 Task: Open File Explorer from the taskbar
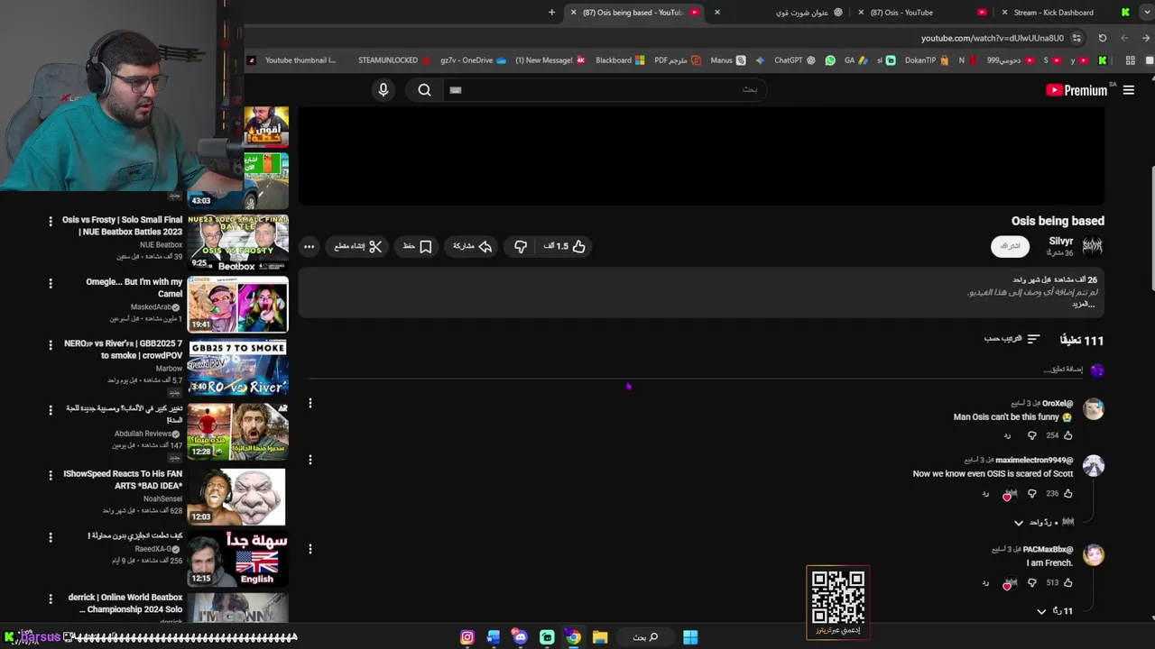[600, 637]
